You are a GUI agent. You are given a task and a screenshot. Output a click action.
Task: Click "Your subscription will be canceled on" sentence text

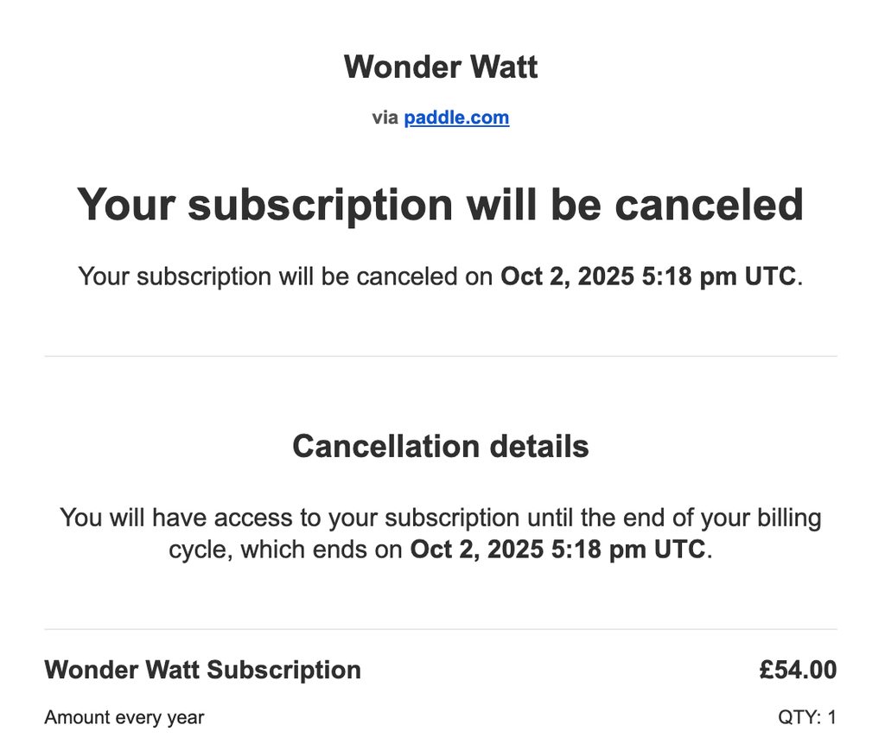[285, 277]
